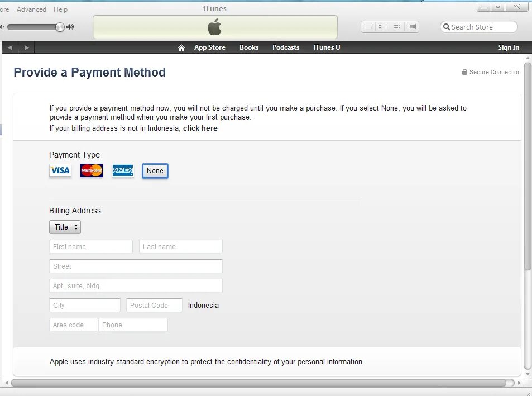Open the iTunes U tab
532x396 pixels.
[327, 47]
